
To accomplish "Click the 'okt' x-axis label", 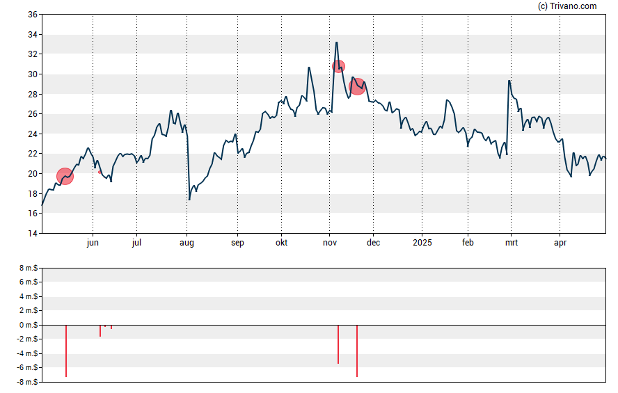I will click(281, 242).
